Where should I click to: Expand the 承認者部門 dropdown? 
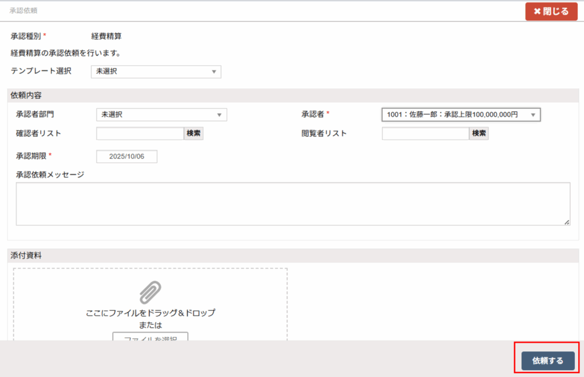pos(161,114)
